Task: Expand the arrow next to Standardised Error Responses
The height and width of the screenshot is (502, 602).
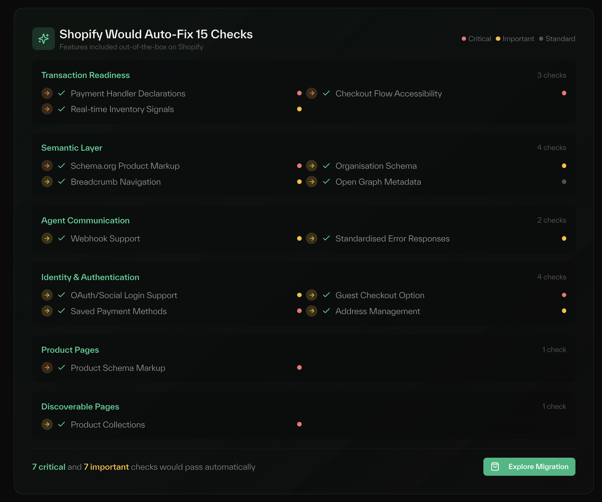Action: pyautogui.click(x=311, y=238)
